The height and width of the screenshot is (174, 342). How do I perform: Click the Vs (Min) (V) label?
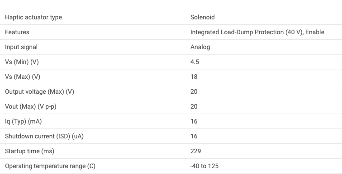[22, 62]
